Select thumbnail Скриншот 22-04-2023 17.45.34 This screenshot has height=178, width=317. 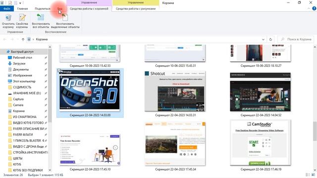coord(175,144)
